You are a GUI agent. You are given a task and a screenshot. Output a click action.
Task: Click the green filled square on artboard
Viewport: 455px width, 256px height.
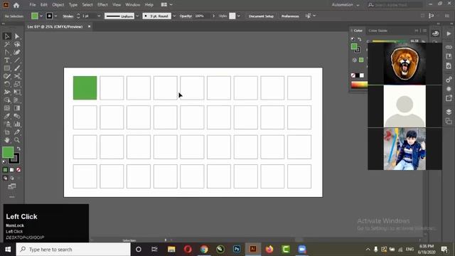coord(85,88)
